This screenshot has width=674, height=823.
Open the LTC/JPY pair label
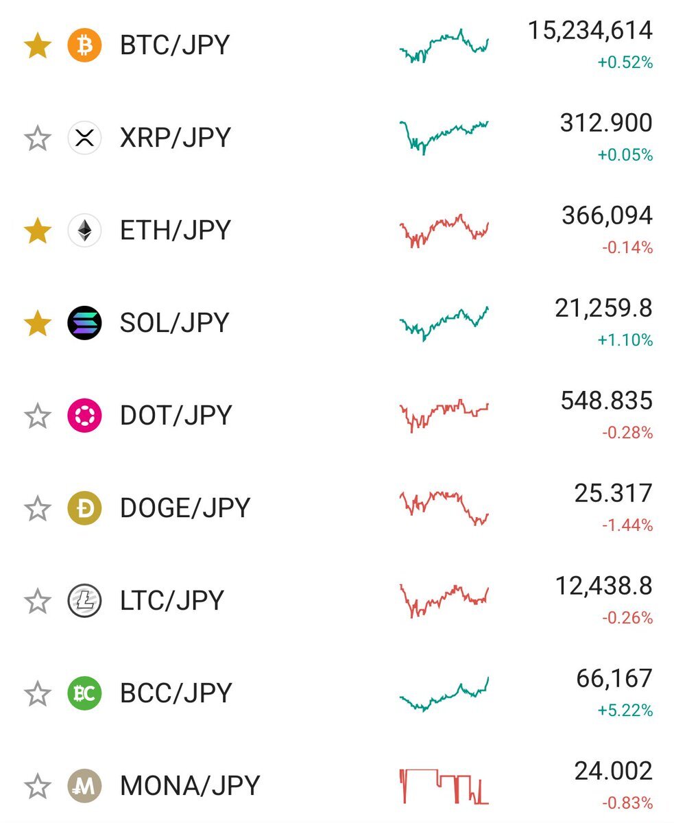point(172,601)
